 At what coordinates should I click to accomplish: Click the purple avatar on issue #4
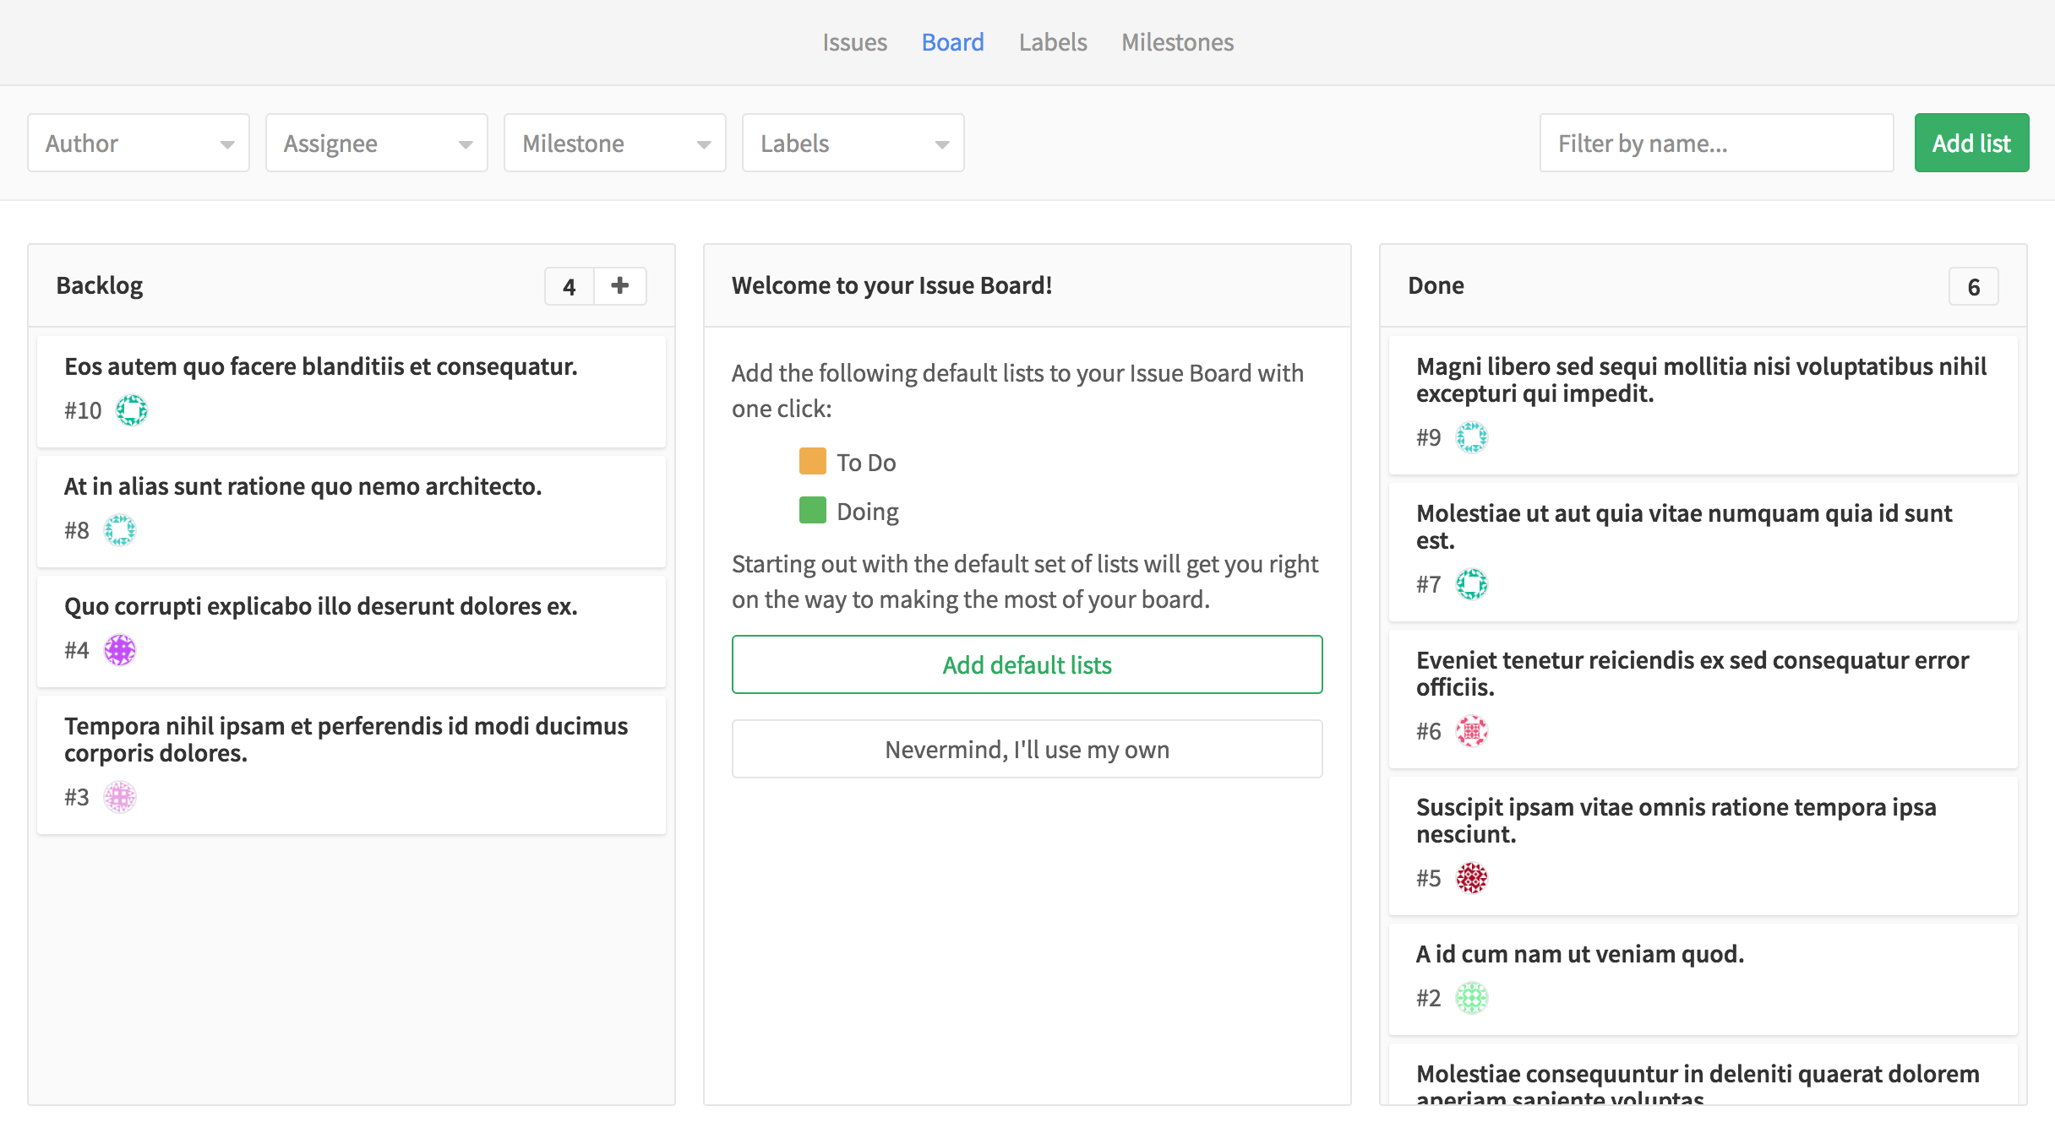click(119, 650)
